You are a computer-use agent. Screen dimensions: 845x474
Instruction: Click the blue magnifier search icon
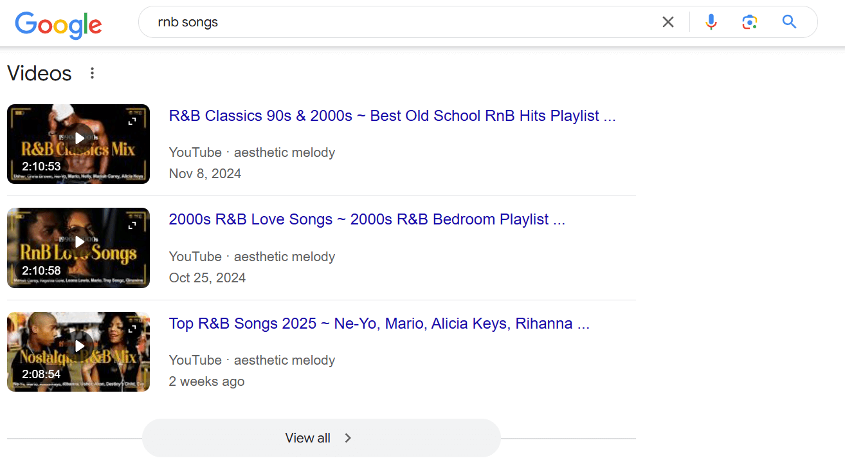(789, 23)
